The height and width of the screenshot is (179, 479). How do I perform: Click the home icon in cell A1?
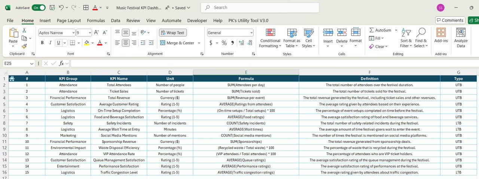(12, 79)
